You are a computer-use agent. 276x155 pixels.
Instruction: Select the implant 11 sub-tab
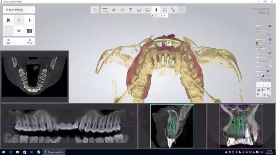click(154, 16)
